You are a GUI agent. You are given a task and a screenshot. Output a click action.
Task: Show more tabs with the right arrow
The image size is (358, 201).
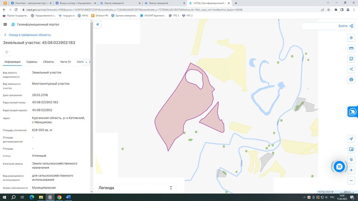click(x=87, y=62)
